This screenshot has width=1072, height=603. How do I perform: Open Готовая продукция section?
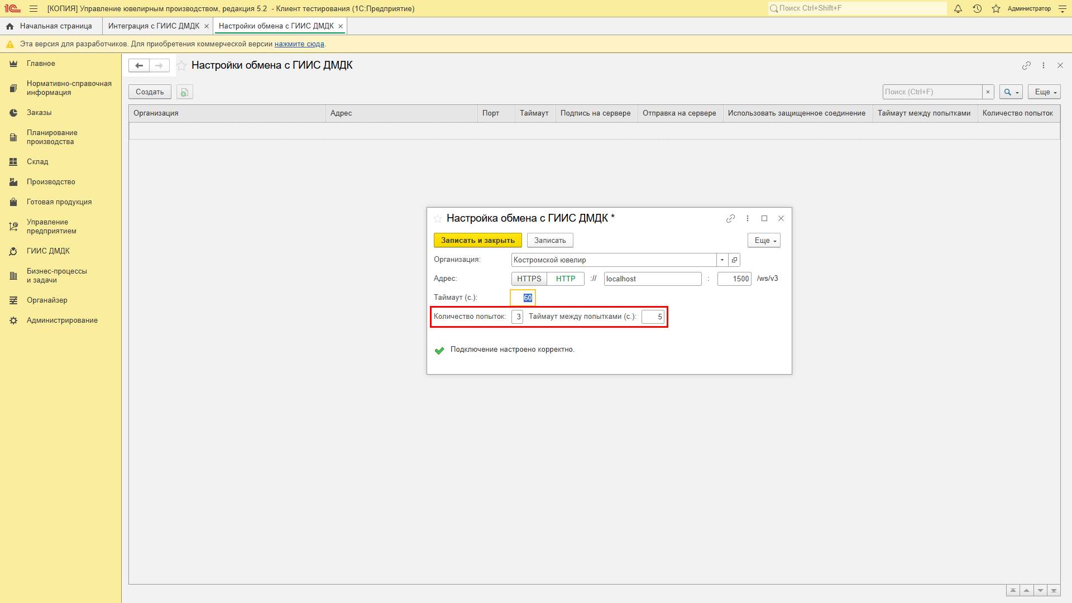(x=60, y=202)
